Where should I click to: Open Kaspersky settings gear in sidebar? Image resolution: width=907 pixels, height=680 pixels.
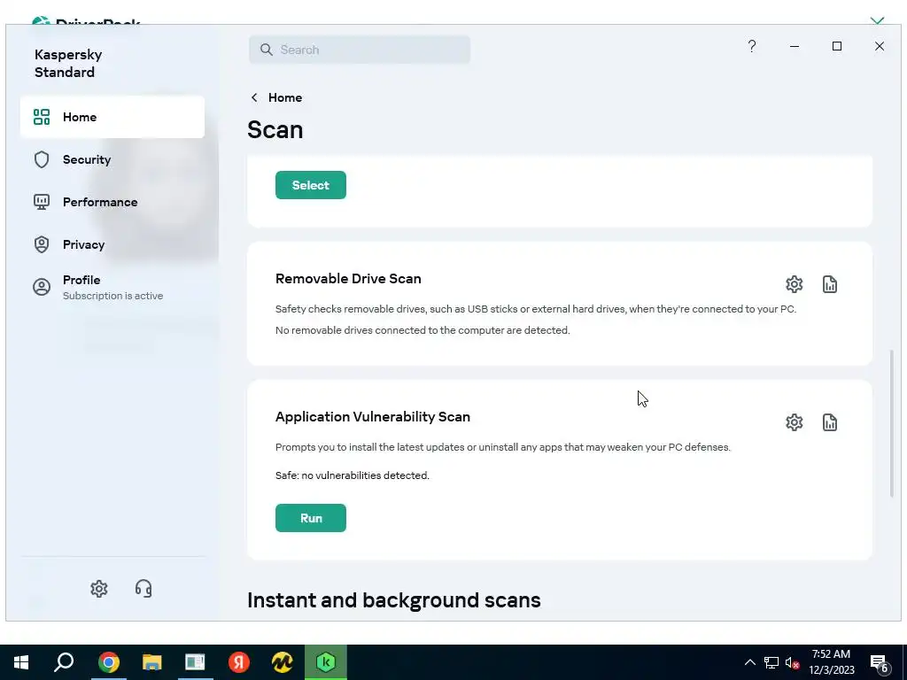(x=99, y=589)
